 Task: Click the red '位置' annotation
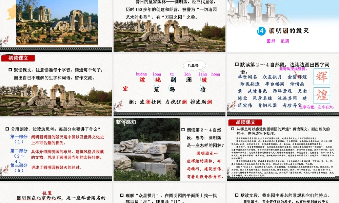click(47, 193)
